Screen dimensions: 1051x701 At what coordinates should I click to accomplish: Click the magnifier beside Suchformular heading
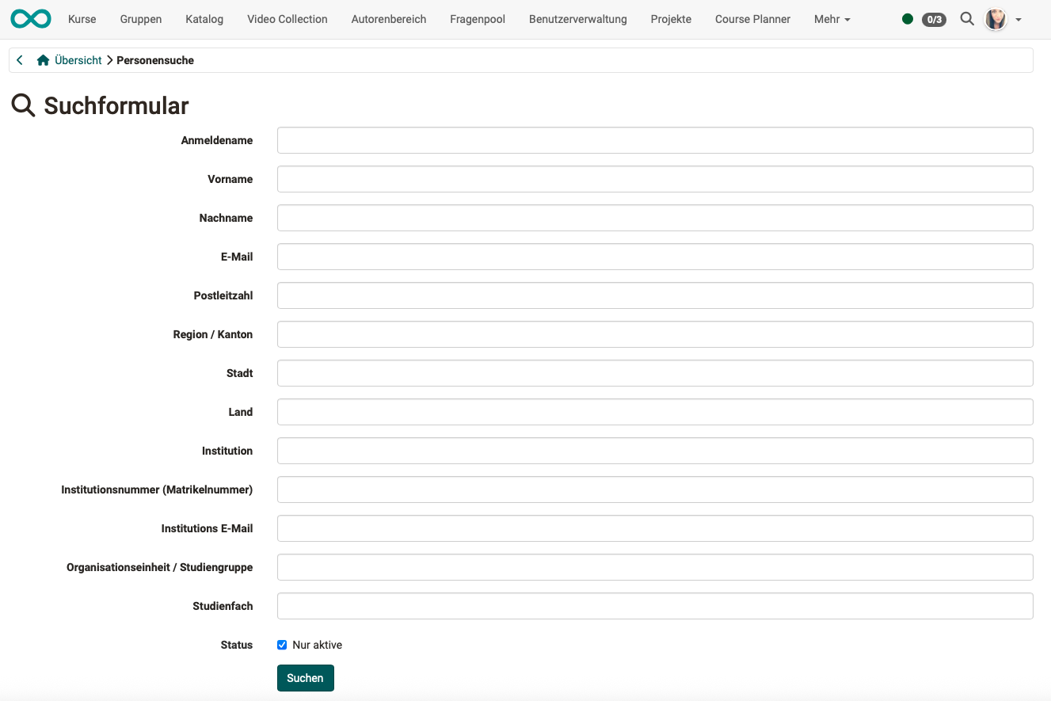point(22,105)
